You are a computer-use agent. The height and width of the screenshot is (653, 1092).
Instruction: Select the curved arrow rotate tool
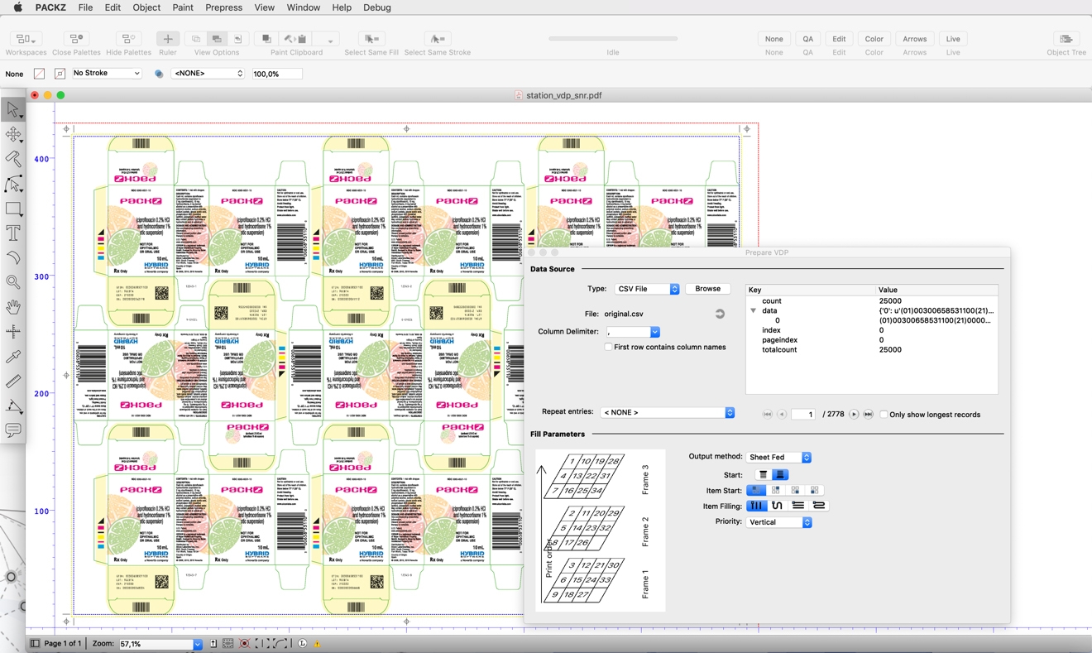(x=13, y=258)
